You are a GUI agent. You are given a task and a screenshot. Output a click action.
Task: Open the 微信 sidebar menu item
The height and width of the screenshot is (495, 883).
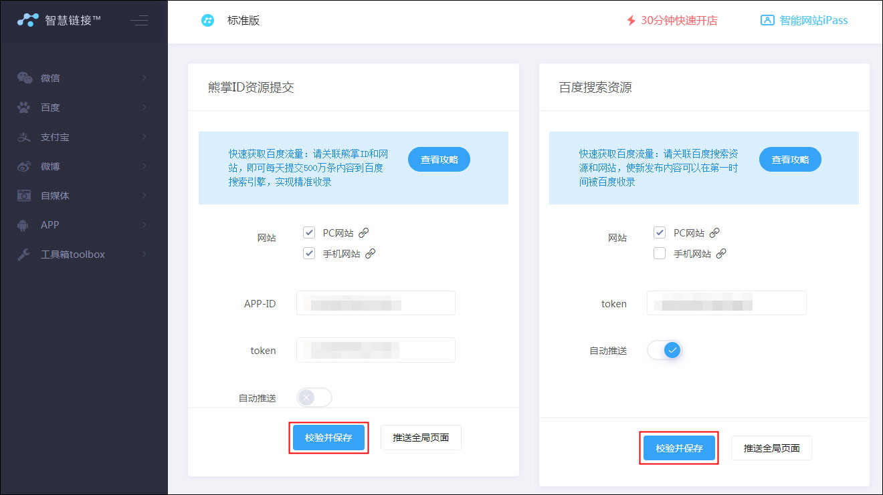pyautogui.click(x=84, y=78)
